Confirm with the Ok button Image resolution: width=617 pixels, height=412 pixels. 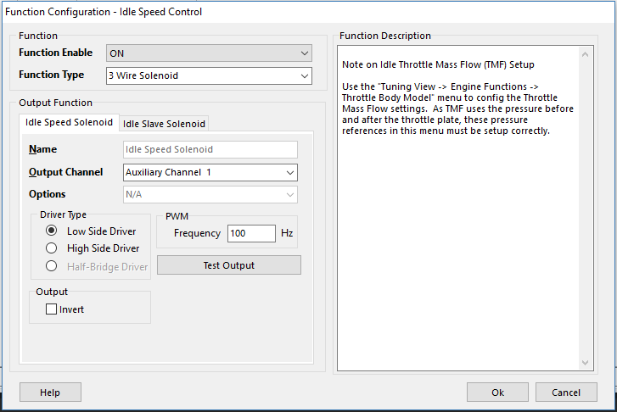[x=497, y=393]
